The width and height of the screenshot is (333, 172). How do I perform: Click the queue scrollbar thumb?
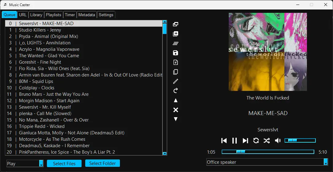pos(165,29)
